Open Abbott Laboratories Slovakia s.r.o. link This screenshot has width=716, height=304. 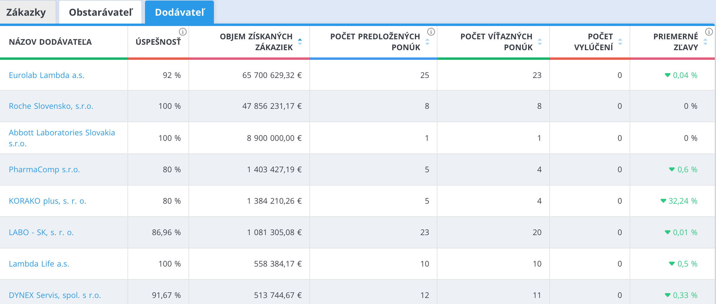coord(62,133)
